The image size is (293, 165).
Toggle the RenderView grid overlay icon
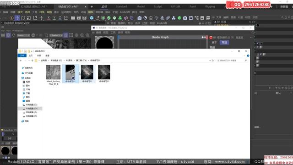pos(71,35)
